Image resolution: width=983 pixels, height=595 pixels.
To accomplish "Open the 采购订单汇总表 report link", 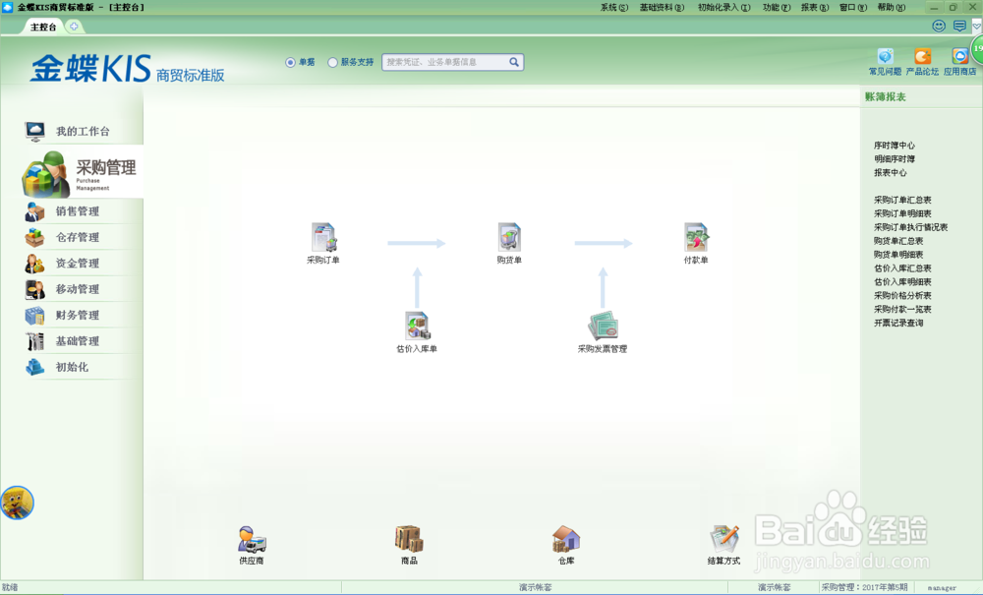I will click(902, 200).
